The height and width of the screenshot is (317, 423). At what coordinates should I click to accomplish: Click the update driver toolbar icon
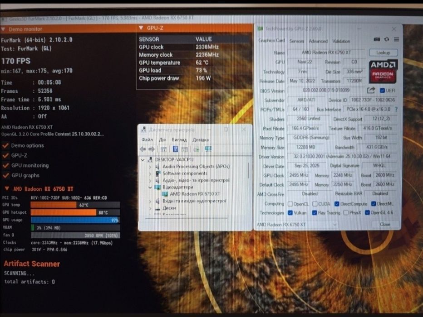click(197, 149)
